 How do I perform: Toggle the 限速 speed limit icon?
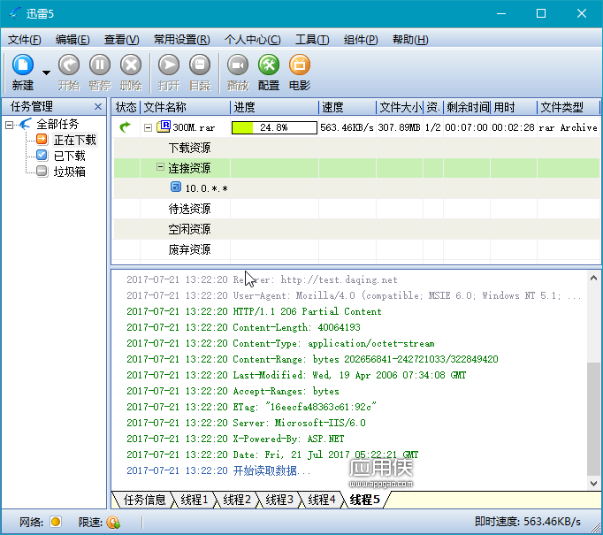point(113,523)
